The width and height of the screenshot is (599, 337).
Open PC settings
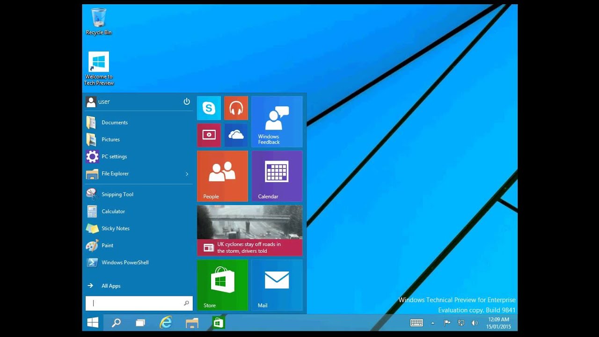(139, 156)
